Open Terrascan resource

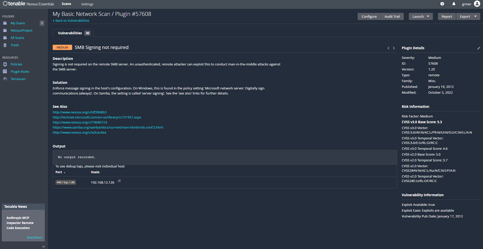click(18, 79)
